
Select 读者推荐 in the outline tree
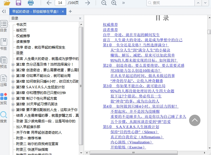click(x=23, y=42)
